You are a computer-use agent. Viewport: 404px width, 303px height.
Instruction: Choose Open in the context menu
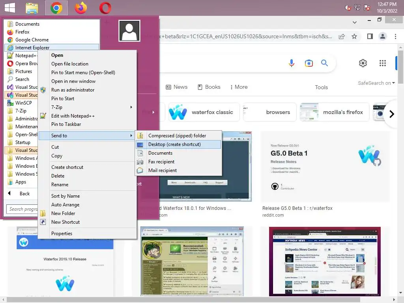tap(57, 55)
